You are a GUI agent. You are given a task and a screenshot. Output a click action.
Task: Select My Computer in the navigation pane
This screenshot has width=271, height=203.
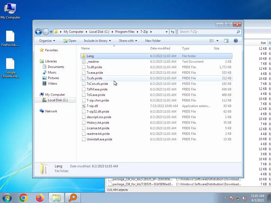pos(52,95)
